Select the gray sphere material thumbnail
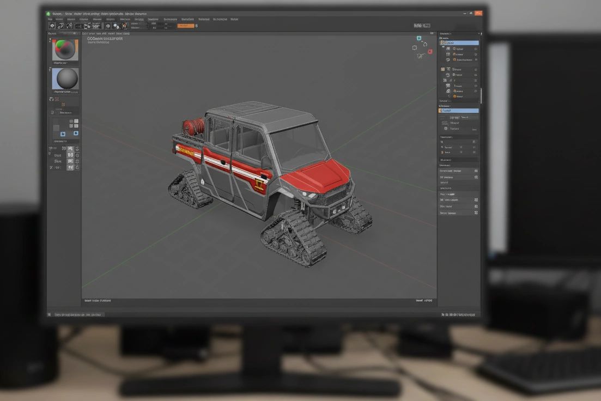 pos(65,79)
